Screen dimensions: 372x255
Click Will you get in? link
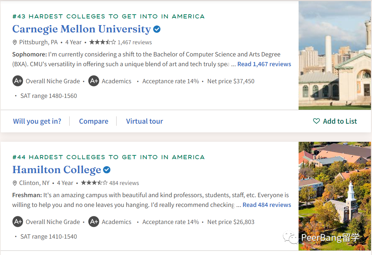point(37,121)
